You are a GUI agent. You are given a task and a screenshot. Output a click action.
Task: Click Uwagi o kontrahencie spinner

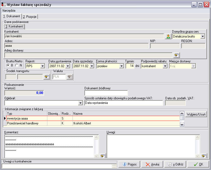click(114, 166)
